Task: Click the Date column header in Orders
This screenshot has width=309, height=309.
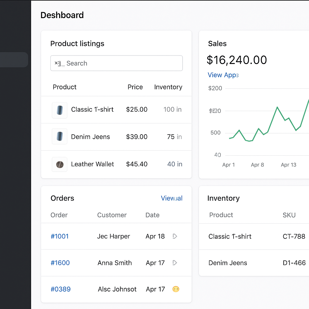Action: 152,215
